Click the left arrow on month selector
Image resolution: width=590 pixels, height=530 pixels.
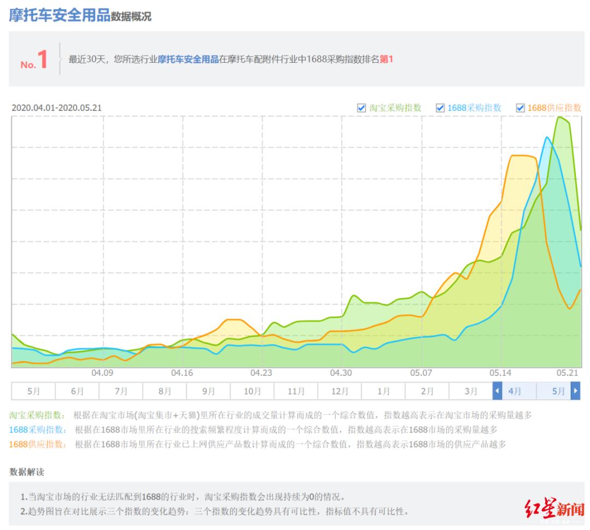click(497, 391)
